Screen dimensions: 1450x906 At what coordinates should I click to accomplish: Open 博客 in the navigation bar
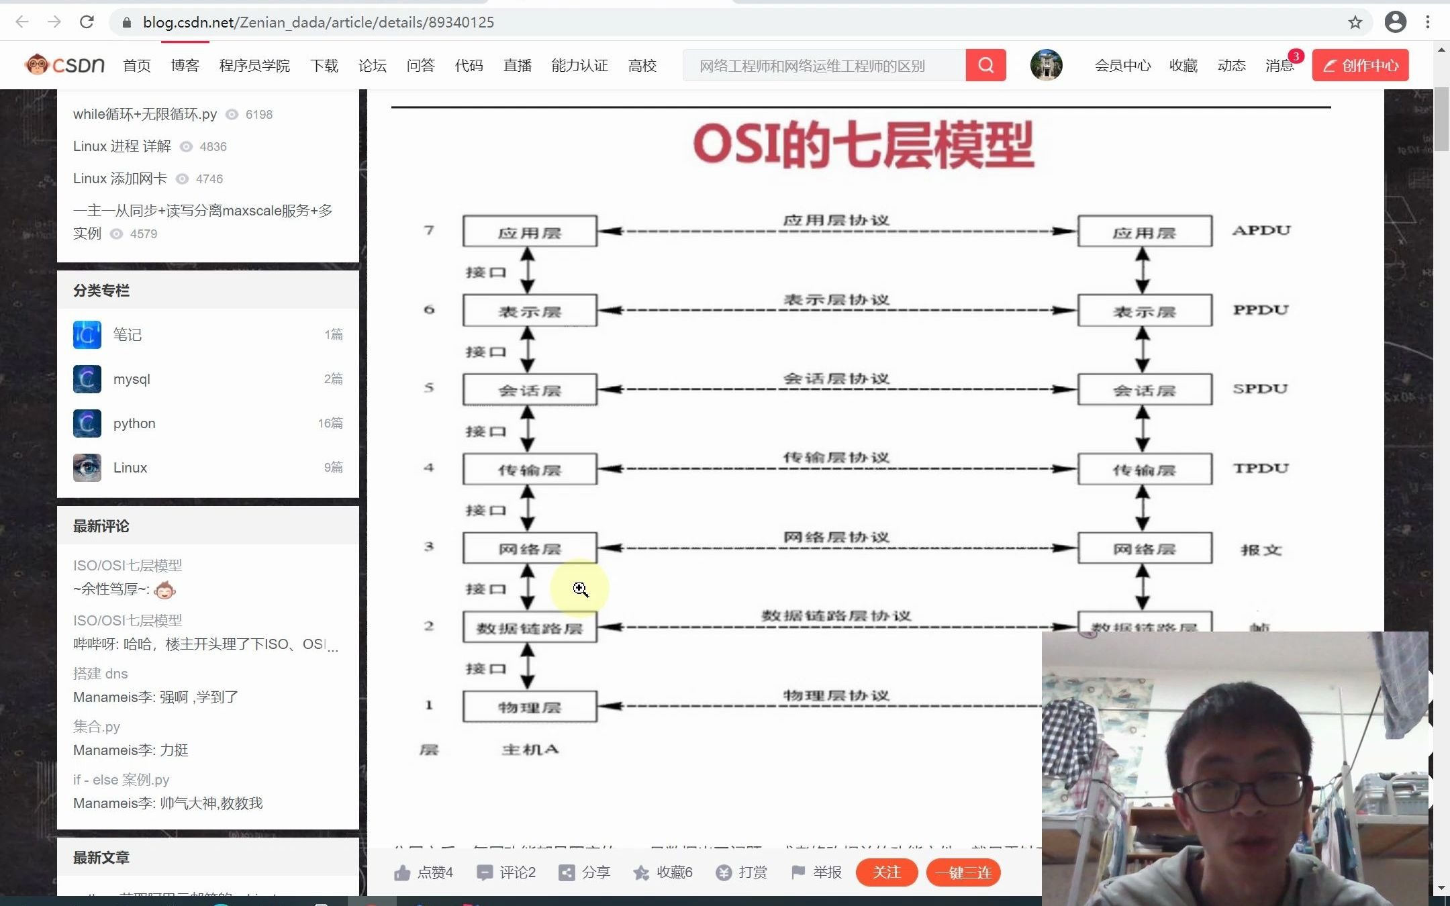click(x=185, y=65)
